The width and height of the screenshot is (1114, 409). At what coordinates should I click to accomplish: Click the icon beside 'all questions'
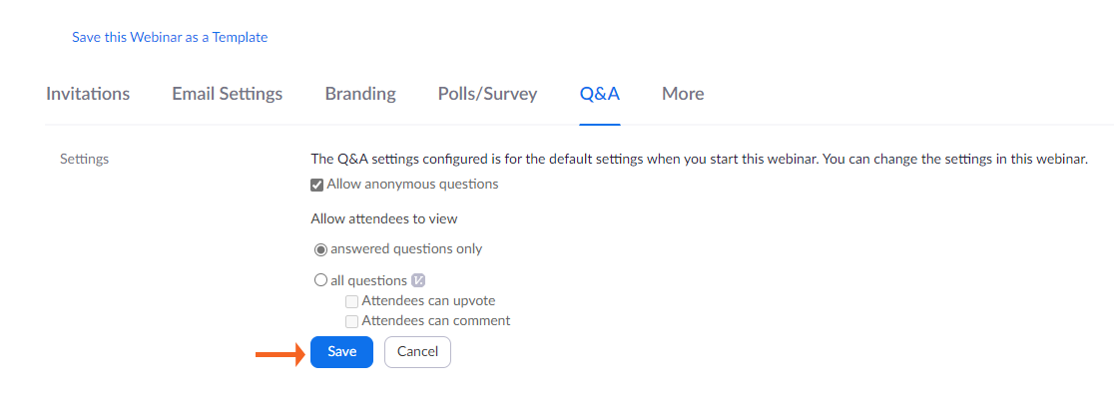pyautogui.click(x=419, y=281)
